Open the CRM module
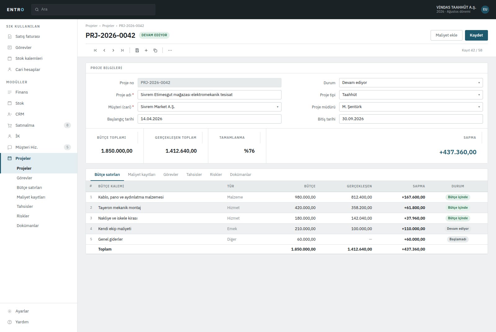The image size is (496, 332). tap(38, 114)
